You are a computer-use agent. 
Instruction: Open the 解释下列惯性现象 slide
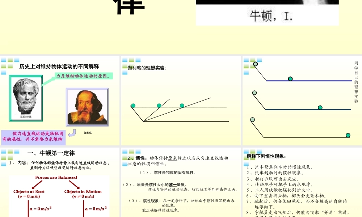(302, 182)
